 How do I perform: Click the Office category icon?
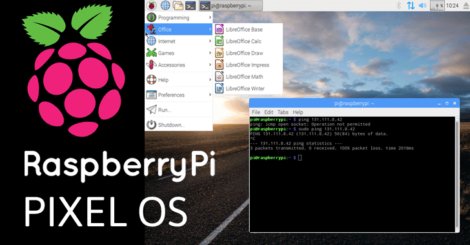pyautogui.click(x=151, y=29)
